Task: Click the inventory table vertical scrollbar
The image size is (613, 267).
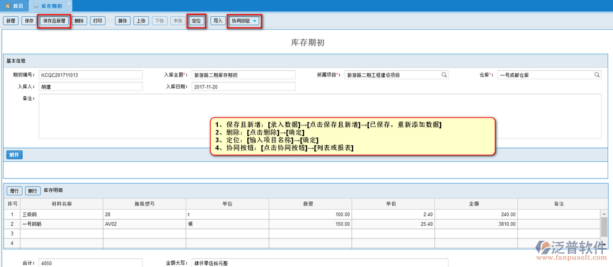Action: pyautogui.click(x=605, y=227)
